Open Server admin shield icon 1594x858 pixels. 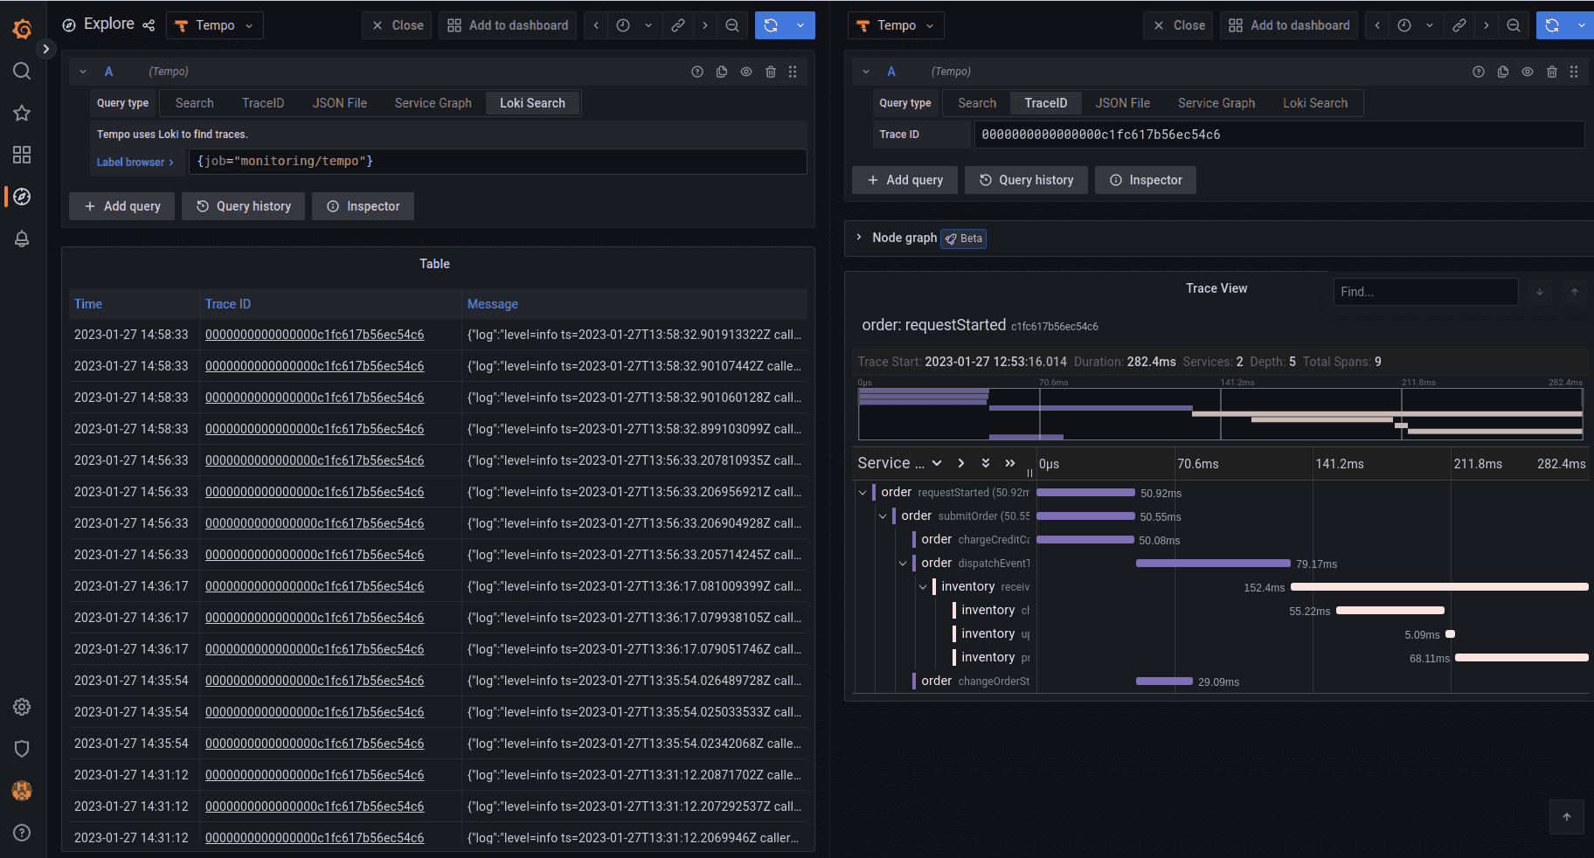pyautogui.click(x=22, y=749)
